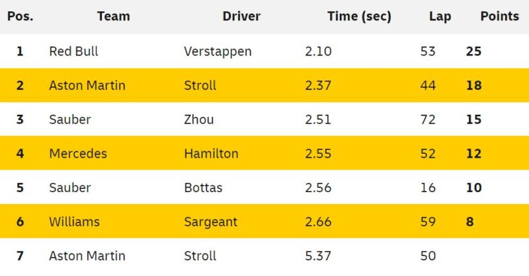The width and height of the screenshot is (529, 276).
Task: Click driver name Verstappen
Action: pos(218,52)
